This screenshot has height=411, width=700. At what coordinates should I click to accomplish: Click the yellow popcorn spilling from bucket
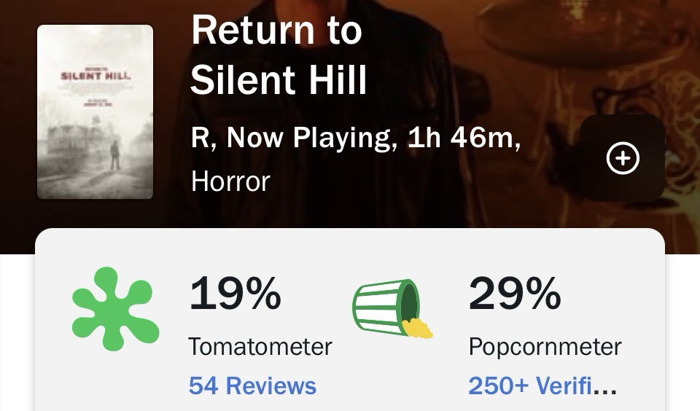coord(418,329)
